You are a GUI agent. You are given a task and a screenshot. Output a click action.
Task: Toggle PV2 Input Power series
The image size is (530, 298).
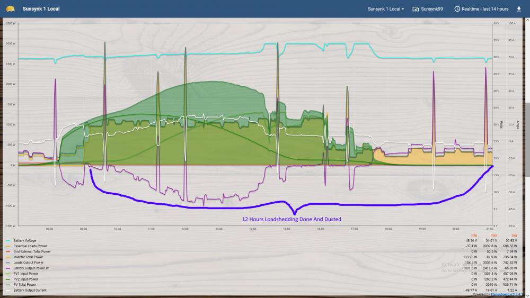click(25, 279)
